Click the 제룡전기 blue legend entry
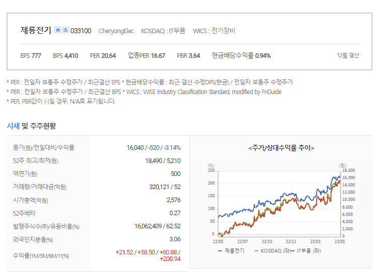This screenshot has height=272, width=380. coord(231,251)
